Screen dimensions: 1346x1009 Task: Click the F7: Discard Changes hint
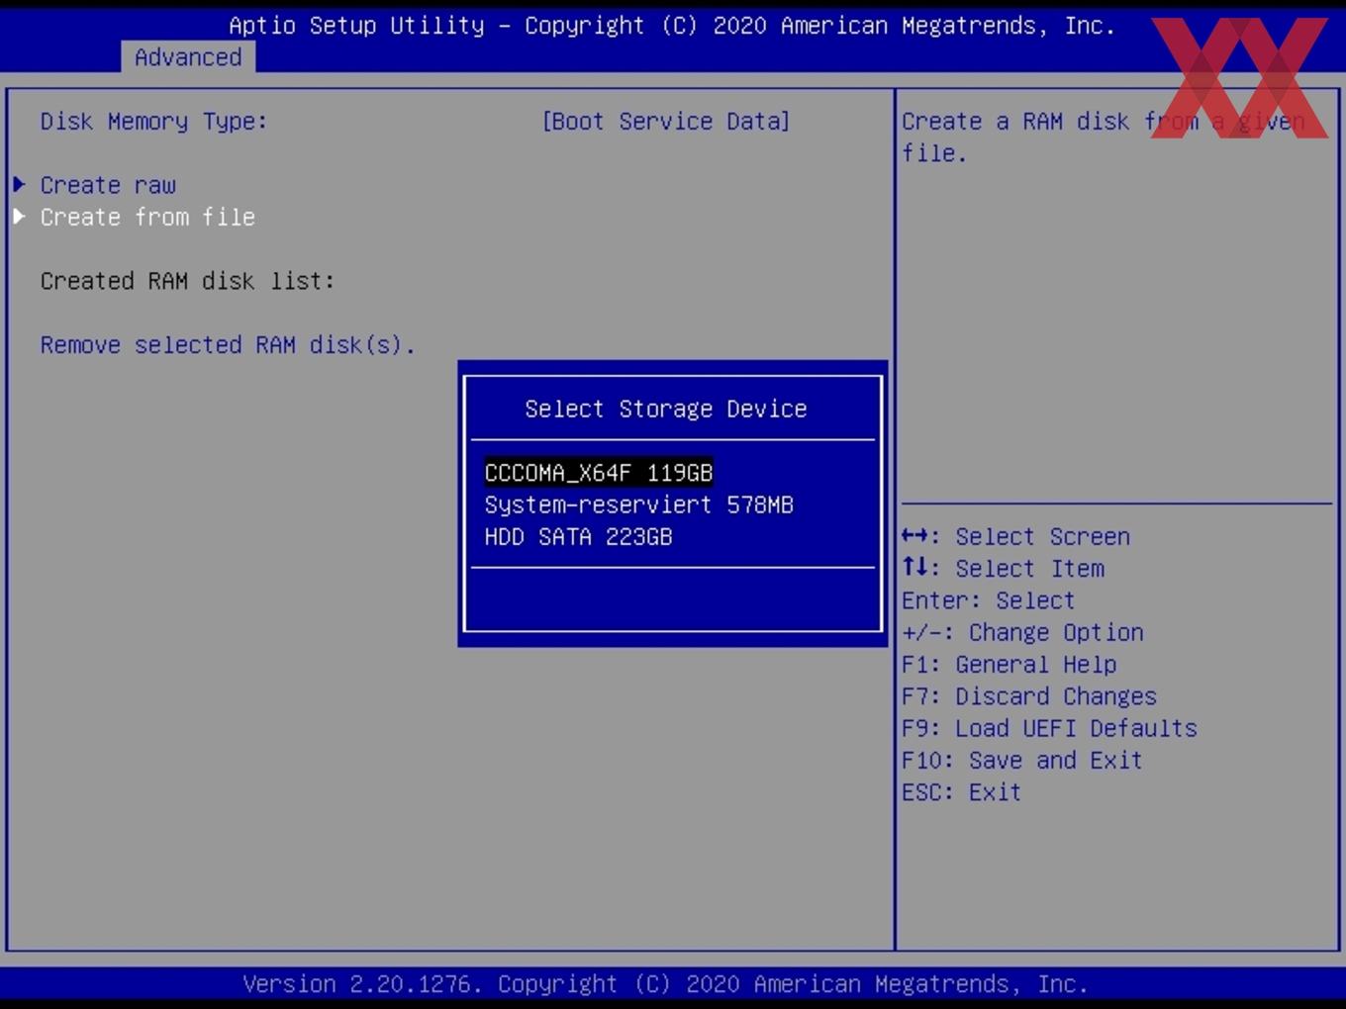[x=1029, y=696]
